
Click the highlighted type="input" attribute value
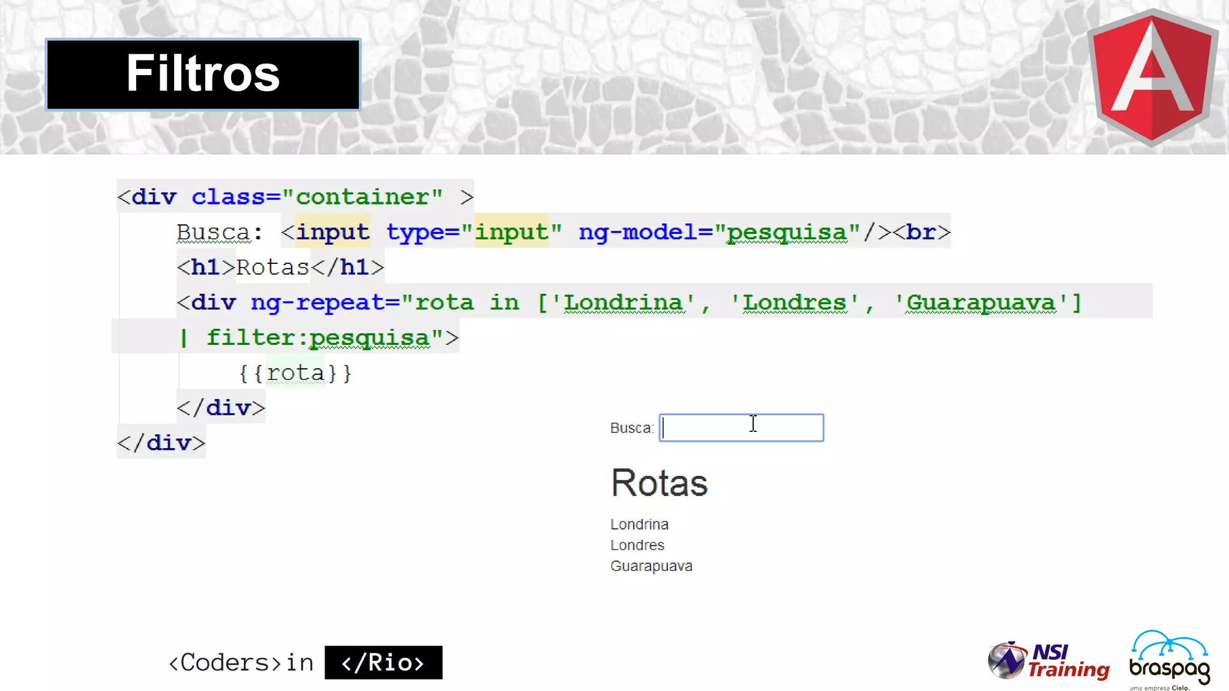tap(511, 232)
